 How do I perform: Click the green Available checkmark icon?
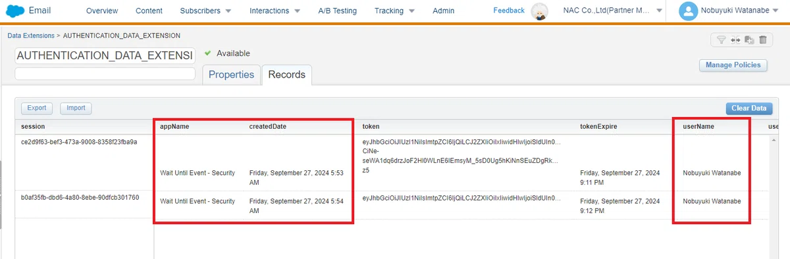(207, 53)
